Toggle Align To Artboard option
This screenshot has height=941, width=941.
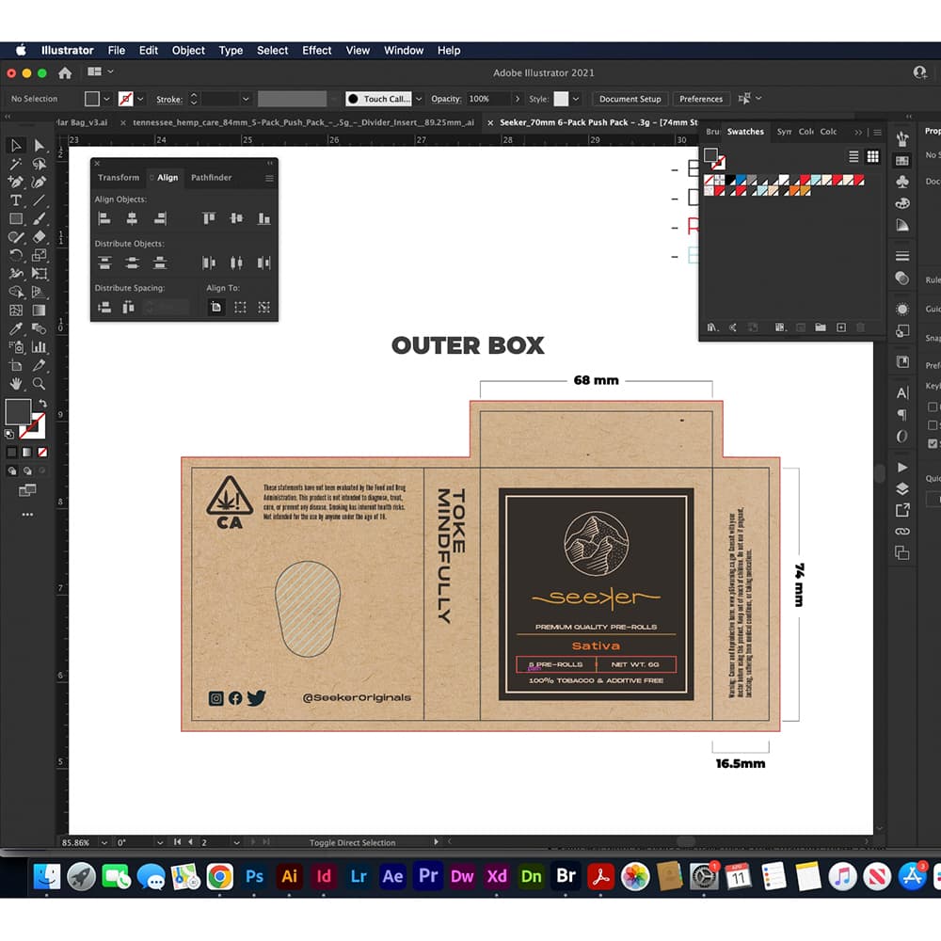tap(216, 307)
